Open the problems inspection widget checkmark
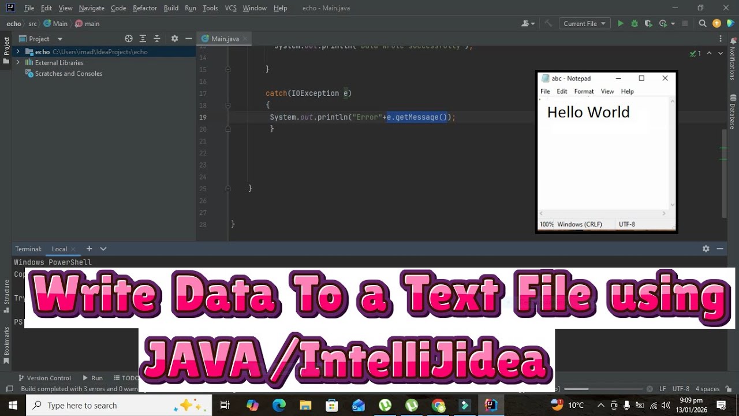The width and height of the screenshot is (739, 416). 695,53
